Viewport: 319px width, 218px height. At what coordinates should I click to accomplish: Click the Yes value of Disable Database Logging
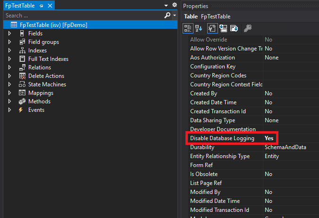point(269,138)
